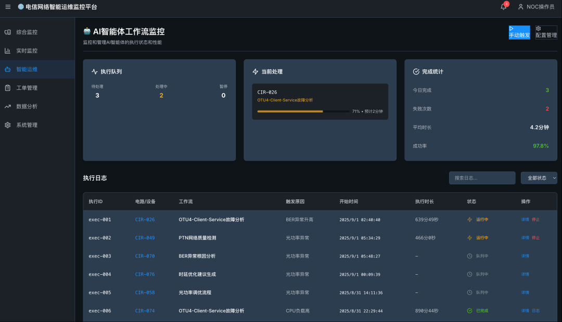
Task: Open 详情 for exec-003
Action: pos(525,256)
